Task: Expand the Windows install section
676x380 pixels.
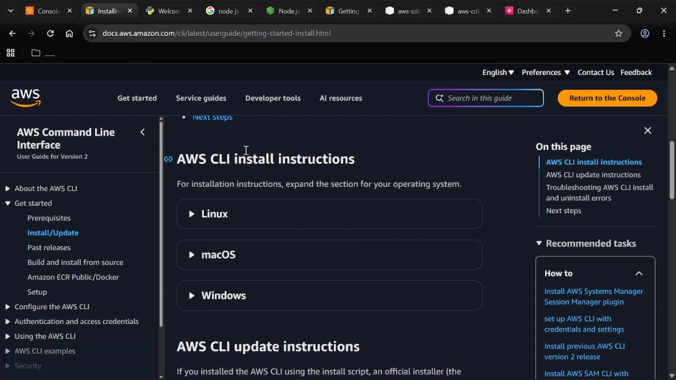Action: 330,296
